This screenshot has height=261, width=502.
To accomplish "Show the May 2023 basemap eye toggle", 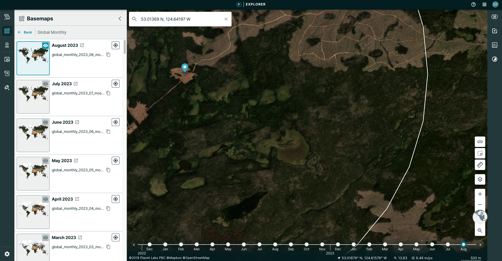I will click(46, 161).
